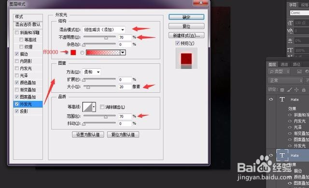Image resolution: width=309 pixels, height=188 pixels.
Task: Click the 范围 range slider handle
Action: (x=106, y=117)
